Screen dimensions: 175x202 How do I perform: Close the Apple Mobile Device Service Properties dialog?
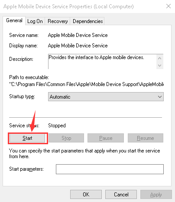tap(169, 6)
